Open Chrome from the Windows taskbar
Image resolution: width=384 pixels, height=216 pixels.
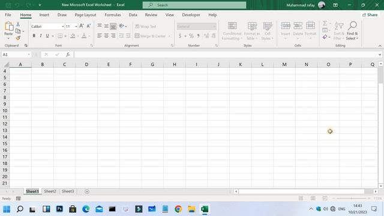click(x=178, y=209)
